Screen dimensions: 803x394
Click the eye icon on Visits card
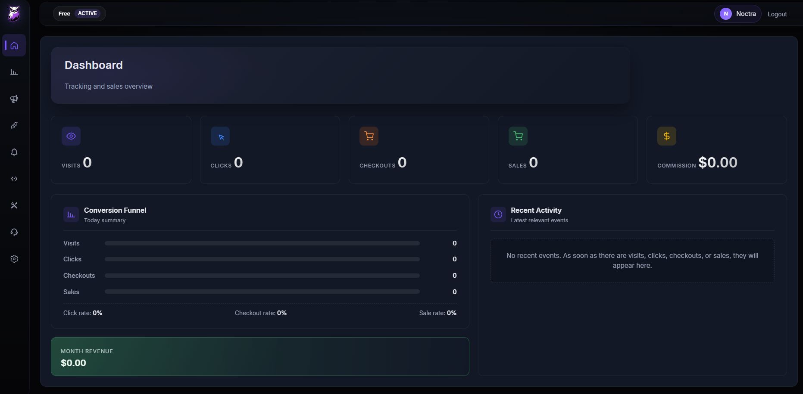[x=71, y=136]
